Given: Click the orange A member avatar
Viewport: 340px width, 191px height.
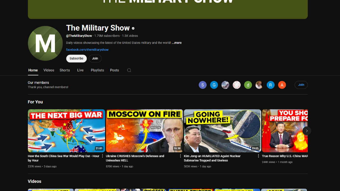Looking at the screenshot, I should coord(282,85).
